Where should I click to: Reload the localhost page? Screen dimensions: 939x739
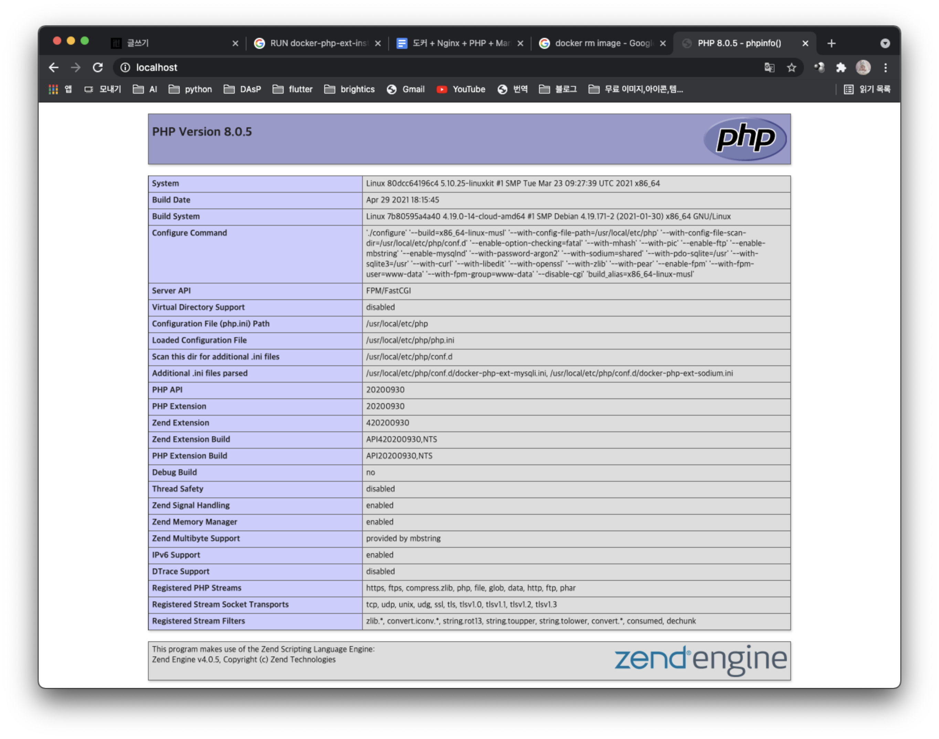[x=98, y=67]
